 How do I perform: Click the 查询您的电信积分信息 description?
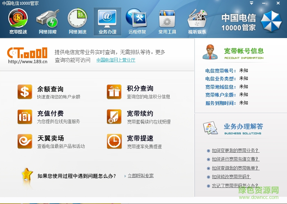[x=149, y=97]
